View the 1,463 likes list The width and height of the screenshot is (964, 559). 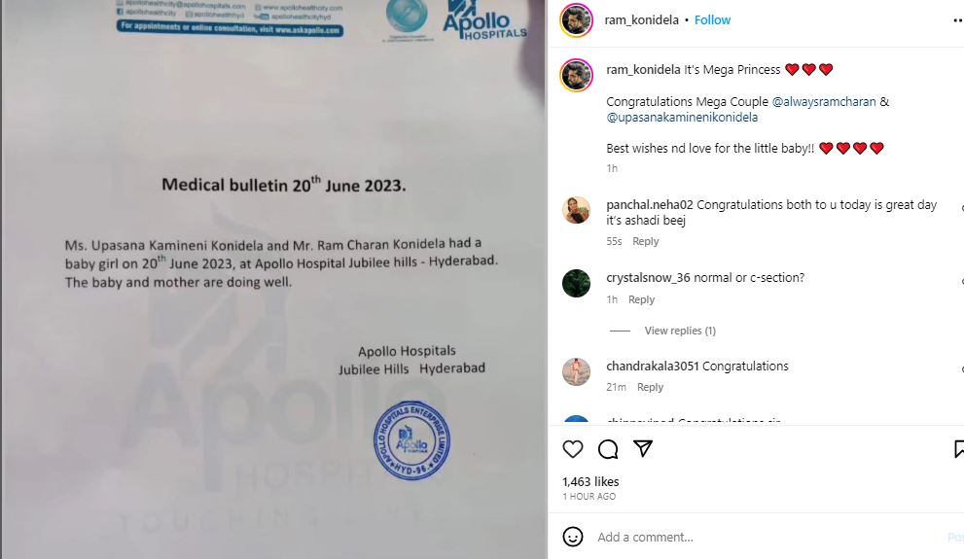(x=590, y=481)
